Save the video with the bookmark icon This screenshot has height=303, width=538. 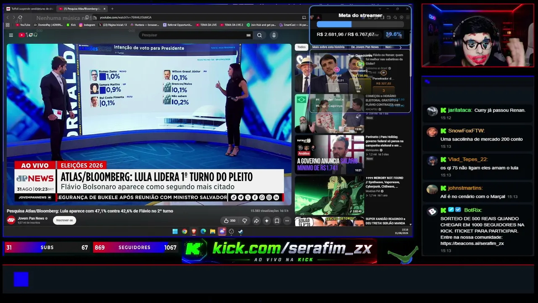[277, 221]
